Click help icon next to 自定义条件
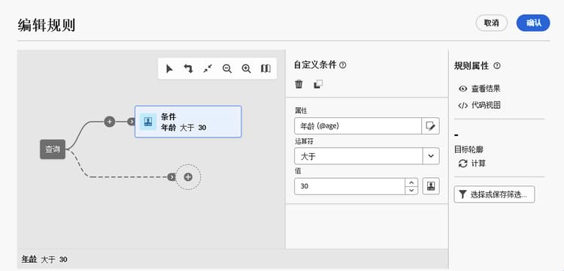The image size is (564, 271). 343,65
